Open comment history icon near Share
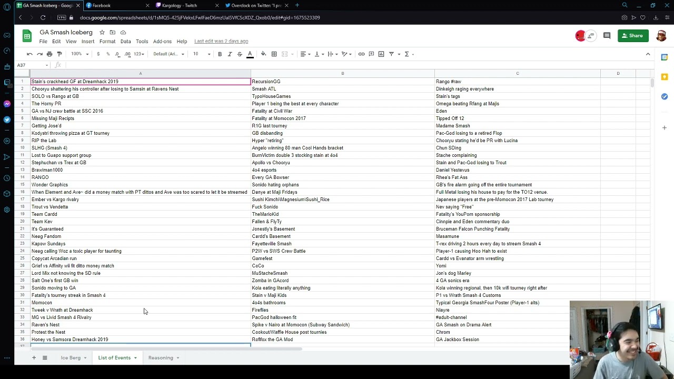674x379 pixels. coord(607,36)
